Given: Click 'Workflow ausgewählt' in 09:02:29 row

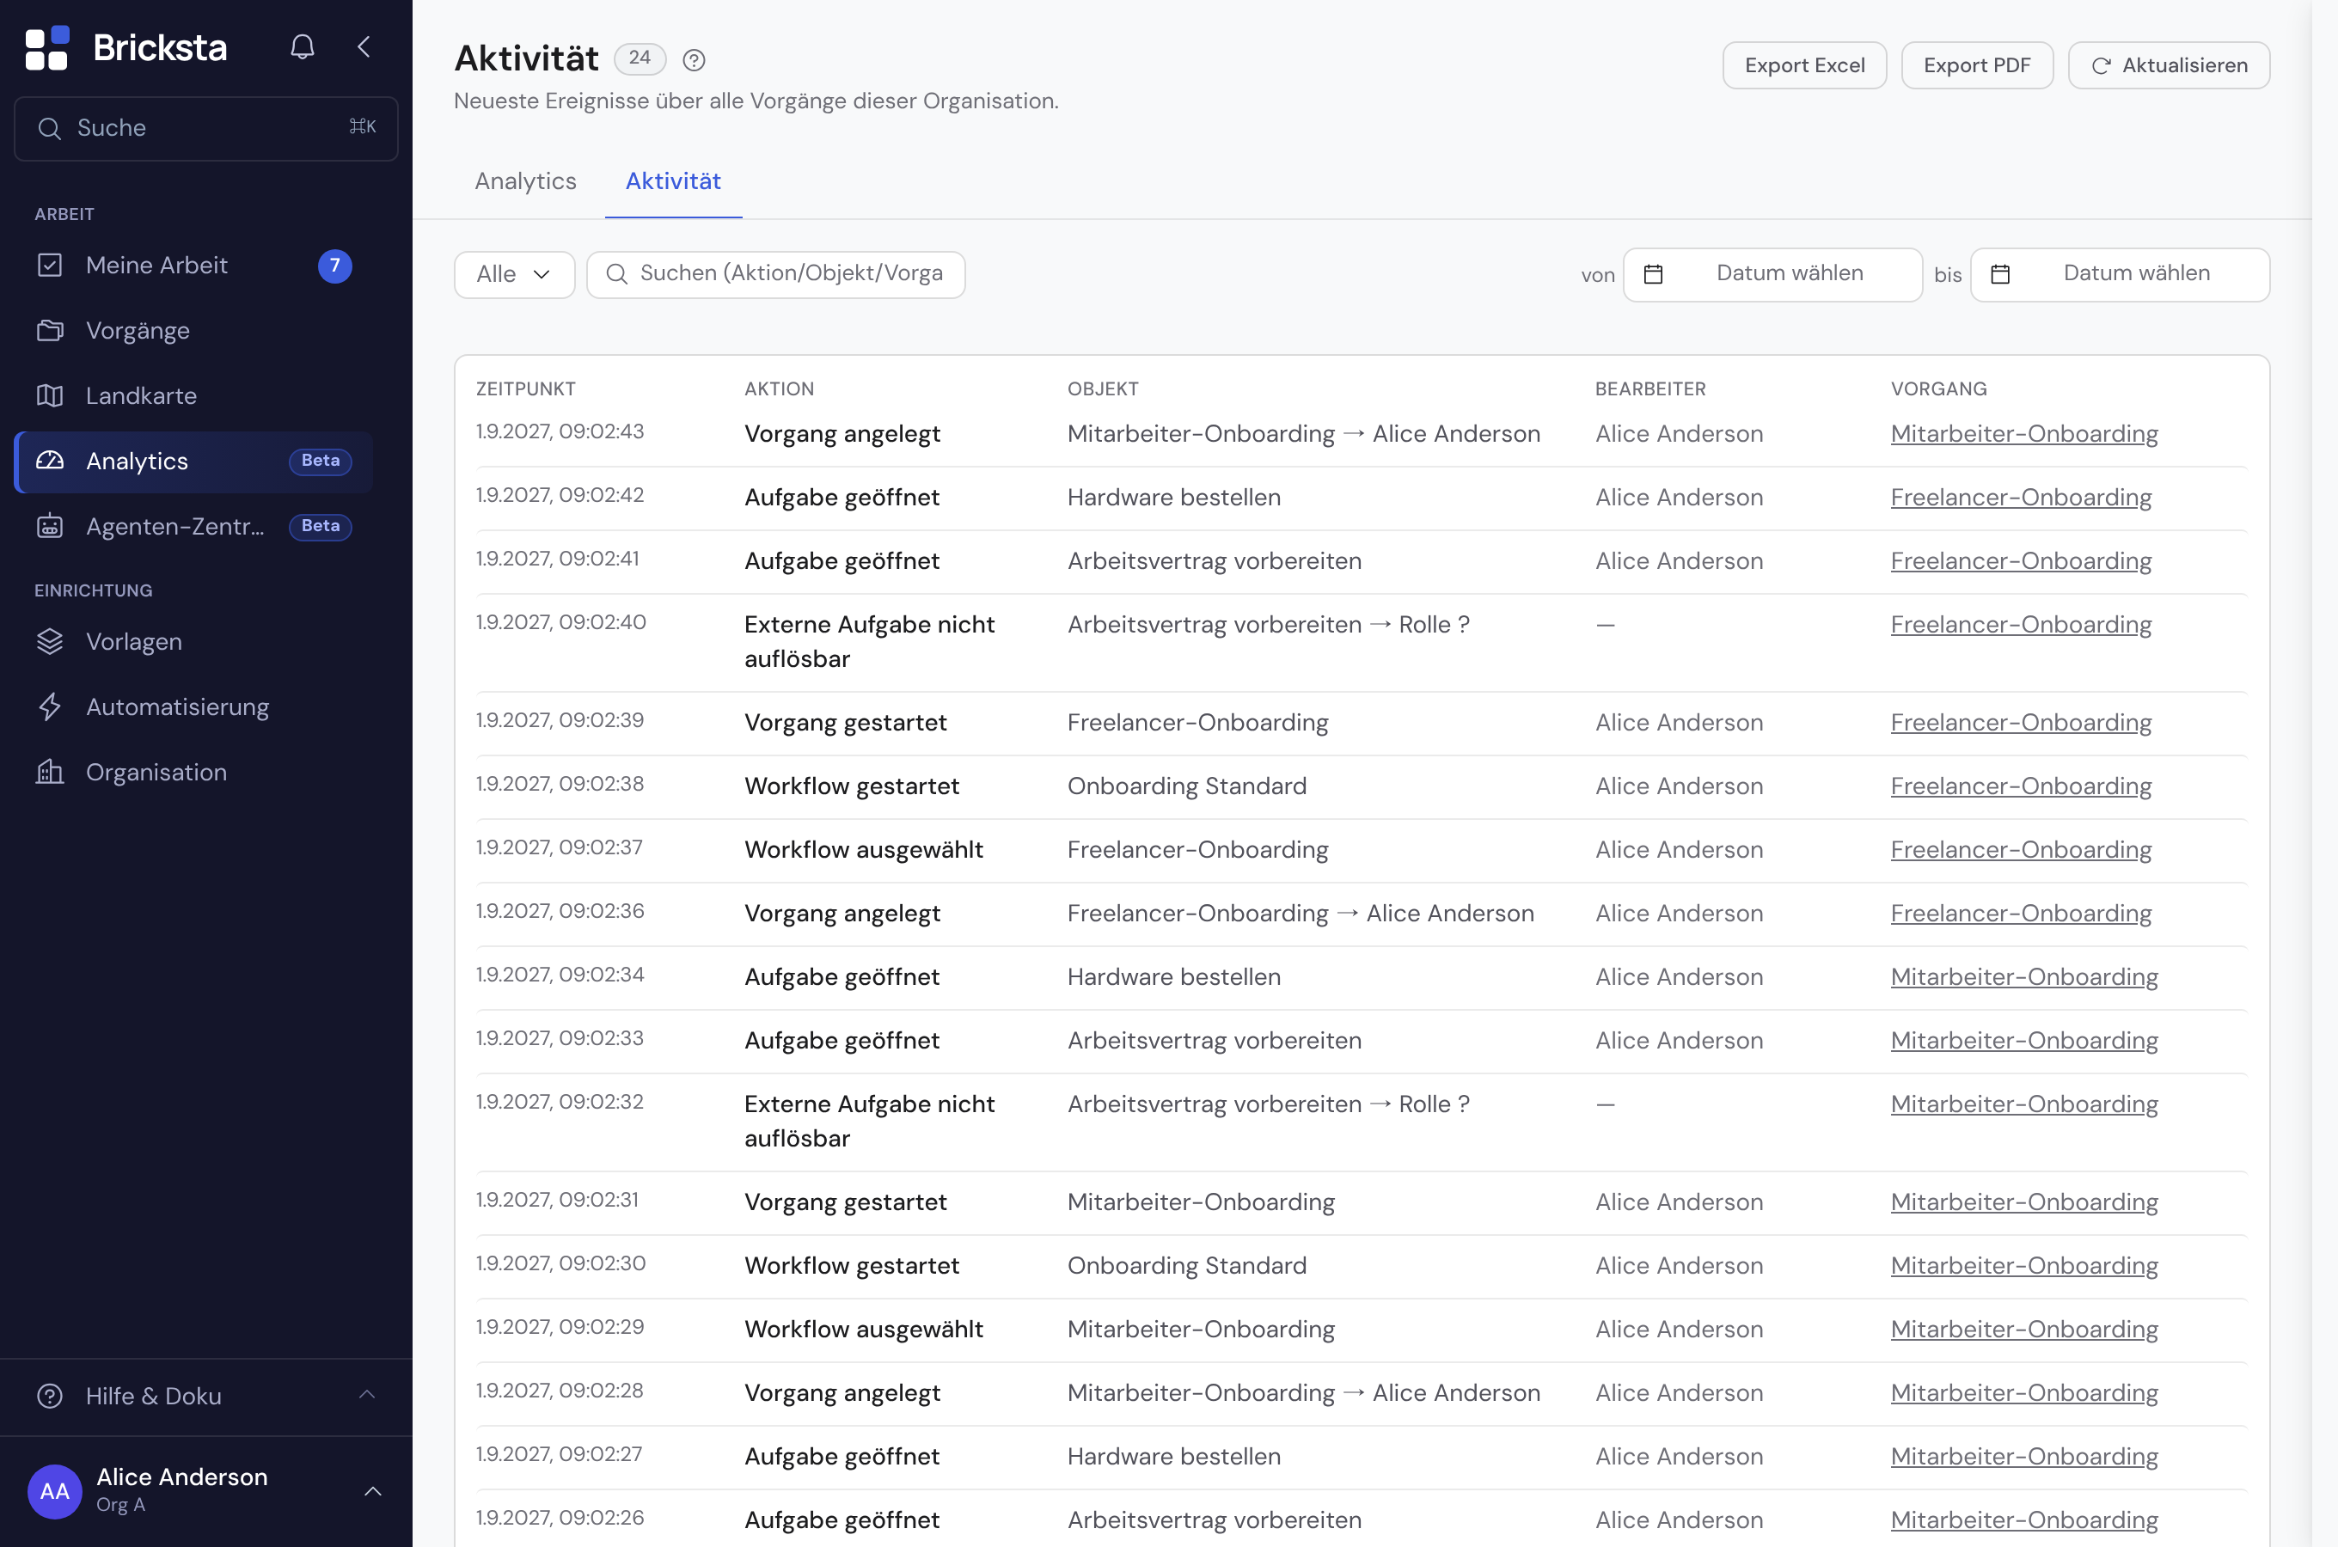Looking at the screenshot, I should (x=863, y=1329).
